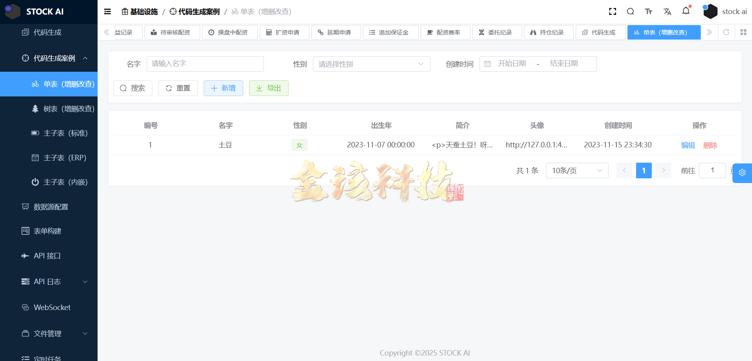Open the 请选择性别 dropdown
Image resolution: width=752 pixels, height=361 pixels.
371,63
